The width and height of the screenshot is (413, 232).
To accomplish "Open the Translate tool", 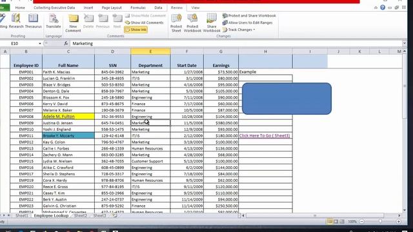I will coord(53,21).
